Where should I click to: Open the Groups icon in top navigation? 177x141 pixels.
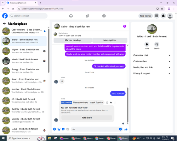tap(104, 16)
